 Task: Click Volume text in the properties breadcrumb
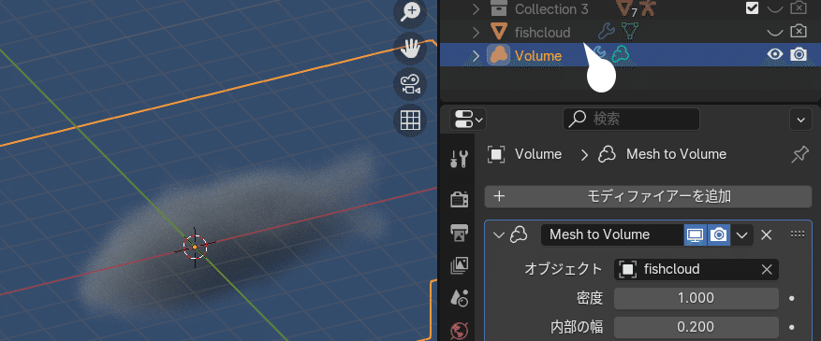tap(538, 154)
